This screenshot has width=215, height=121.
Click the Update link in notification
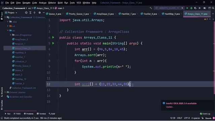tap(169, 107)
